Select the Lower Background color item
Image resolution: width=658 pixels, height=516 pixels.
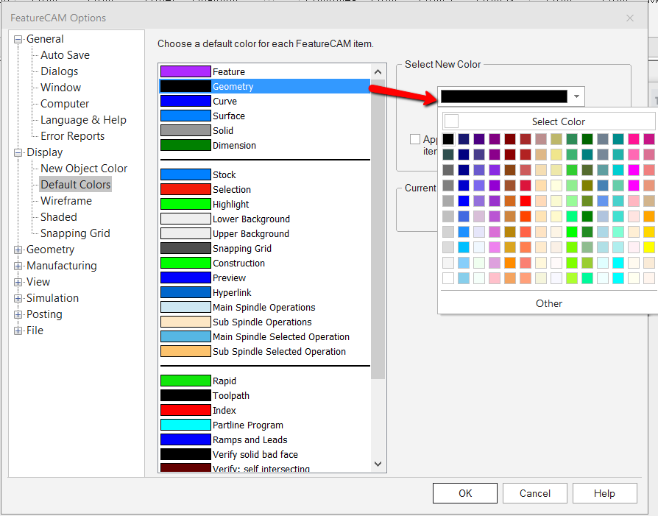coord(265,219)
